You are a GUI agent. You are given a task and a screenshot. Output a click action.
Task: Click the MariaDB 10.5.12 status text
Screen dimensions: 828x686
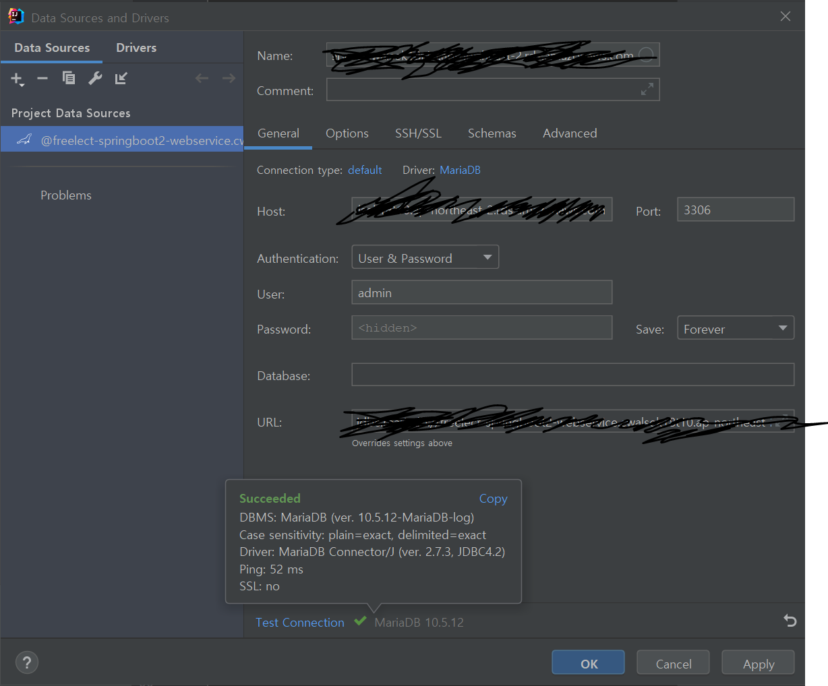[x=419, y=623]
